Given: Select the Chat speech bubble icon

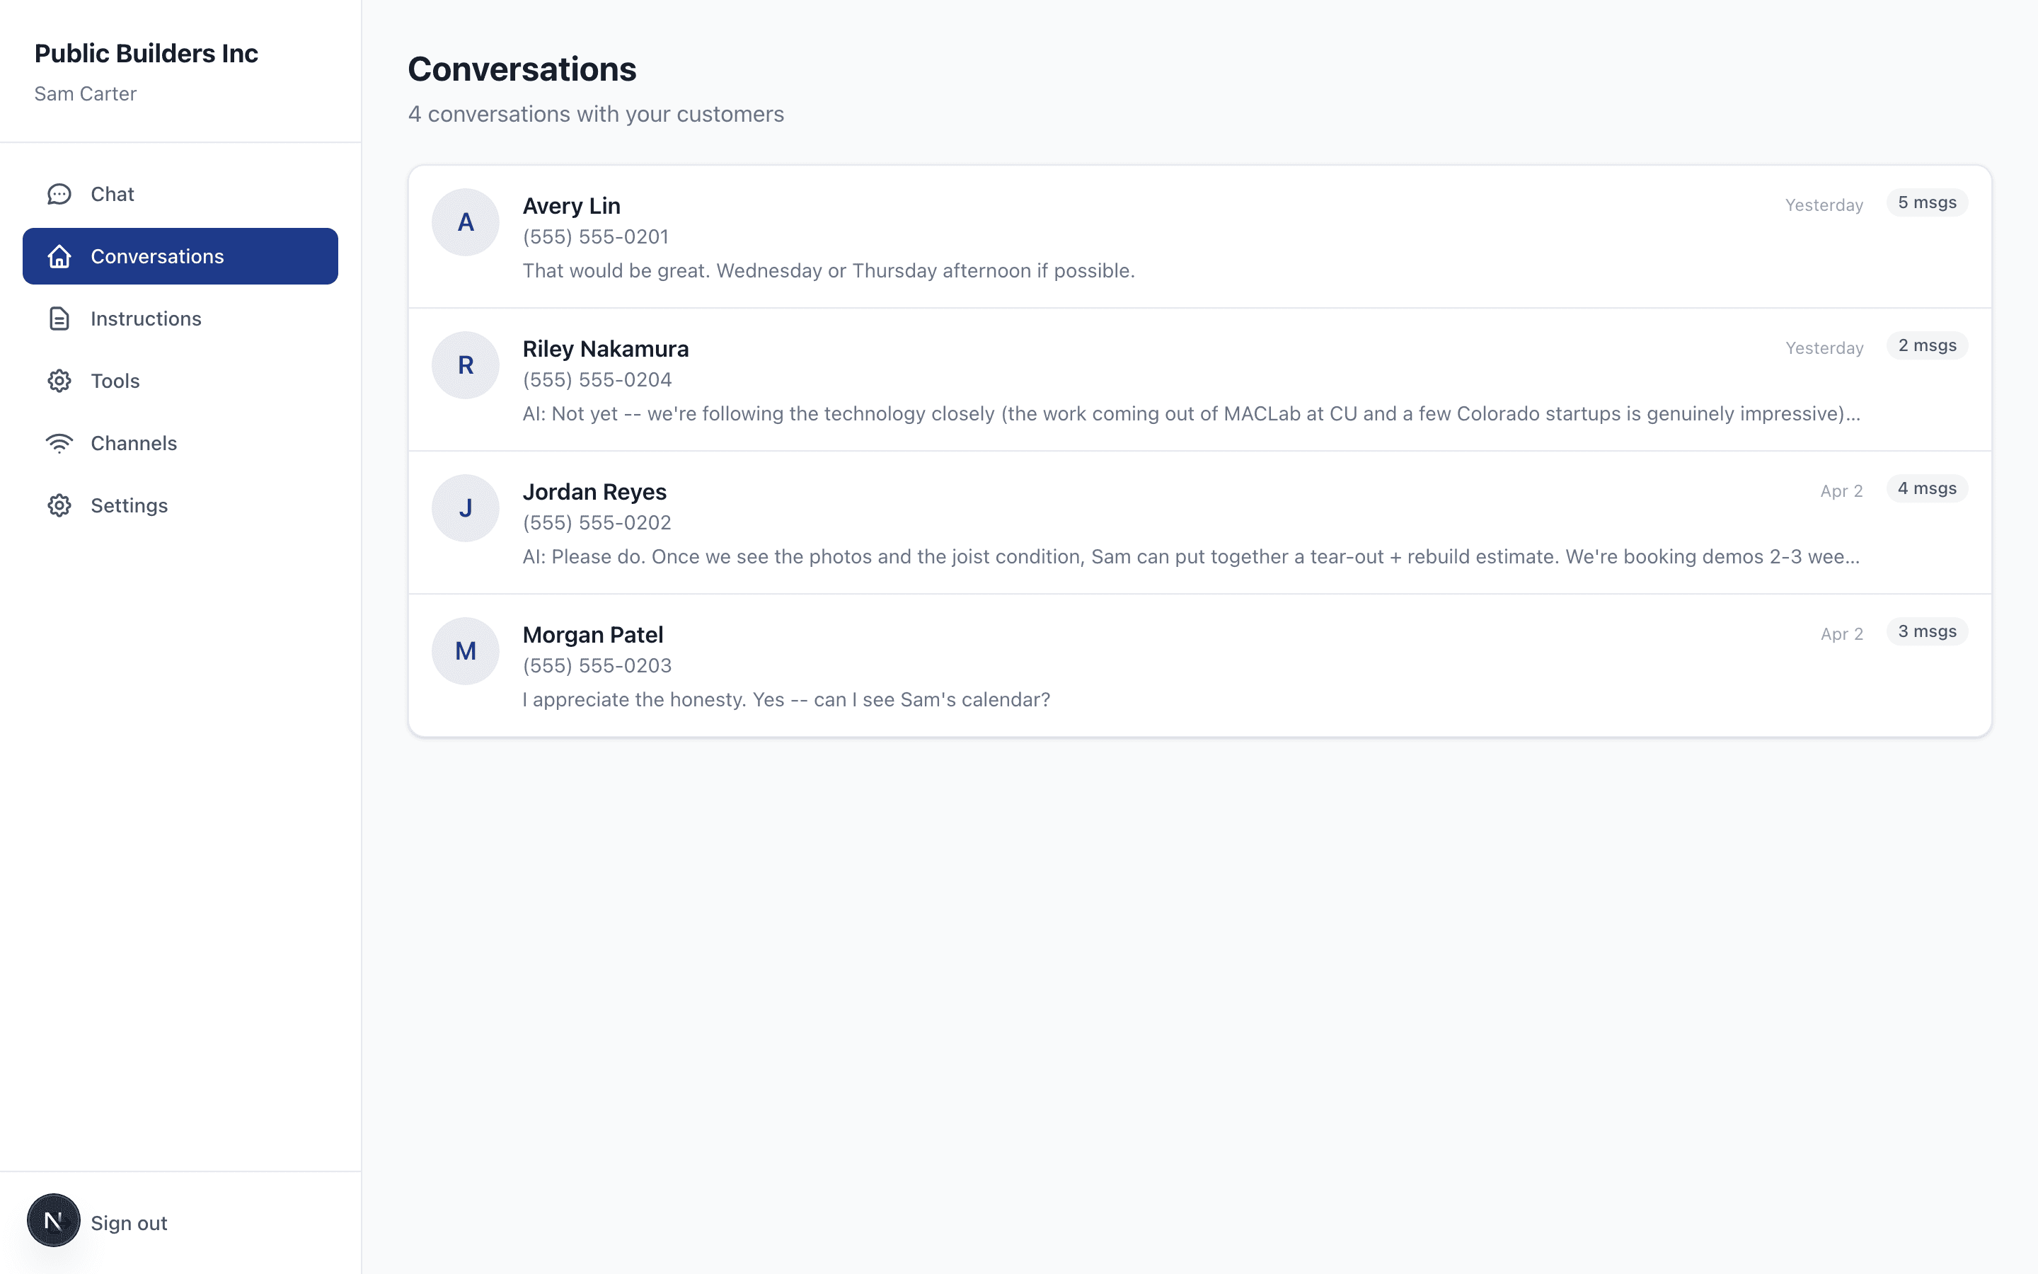Looking at the screenshot, I should (59, 193).
